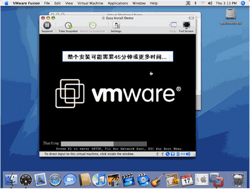250x189 pixels.
Task: Click the VMware Fusion Dock icon
Action: tap(216, 180)
